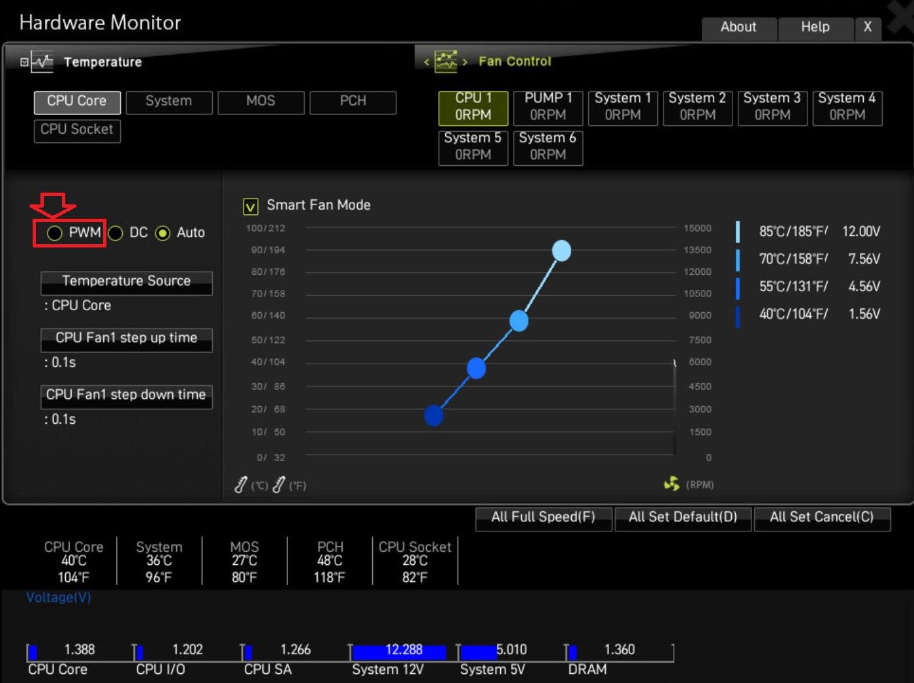
Task: Click the All Set Cancel(C) button
Action: click(822, 518)
